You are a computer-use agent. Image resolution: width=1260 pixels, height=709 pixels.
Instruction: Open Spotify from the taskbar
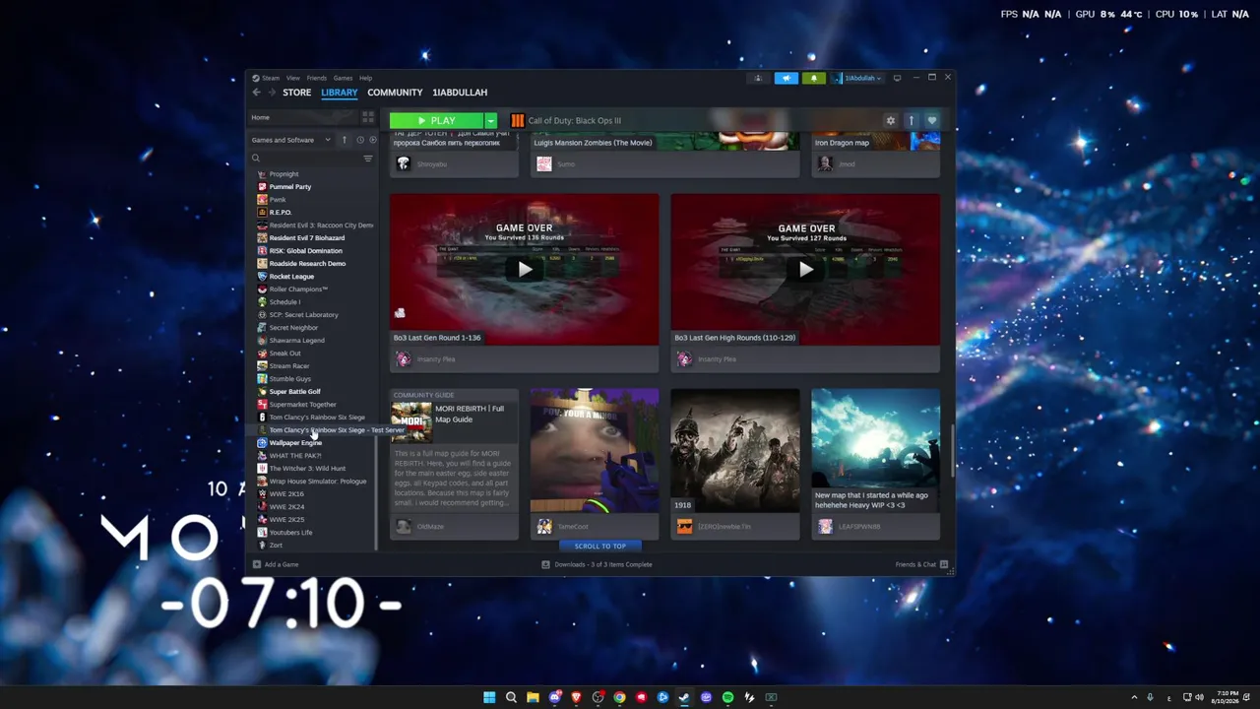727,697
